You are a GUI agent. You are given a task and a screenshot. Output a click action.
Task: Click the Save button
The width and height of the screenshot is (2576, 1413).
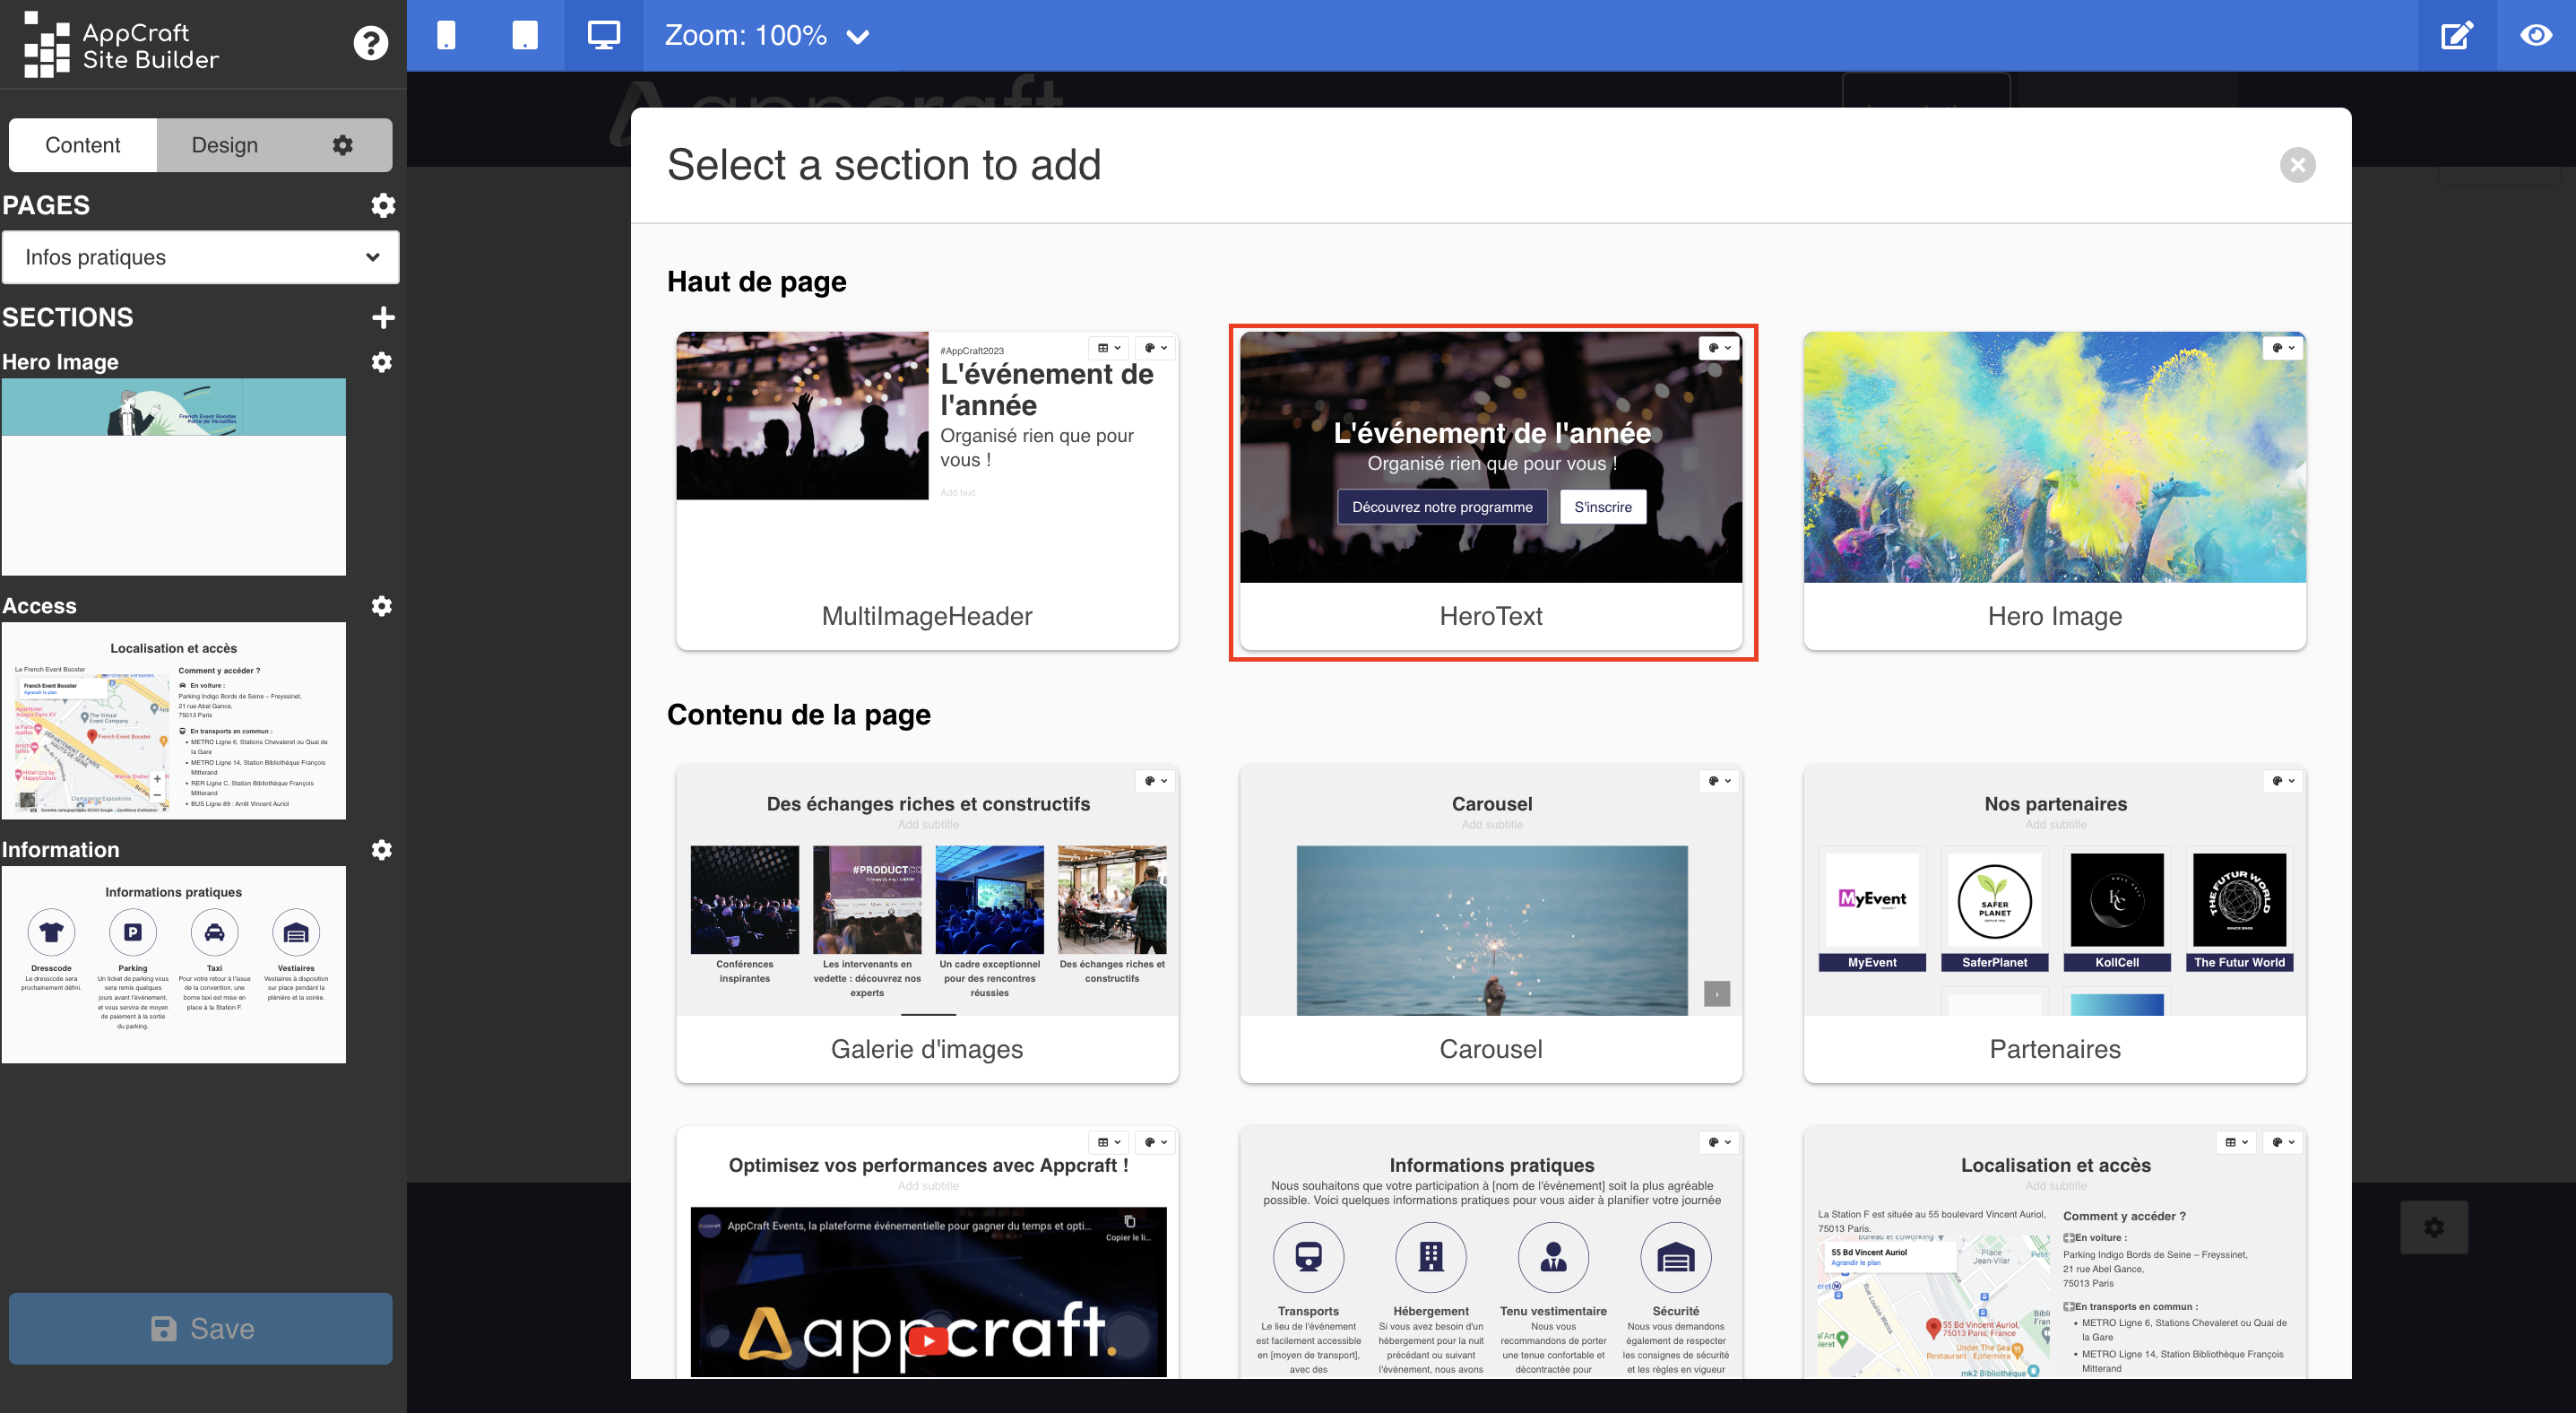point(200,1328)
